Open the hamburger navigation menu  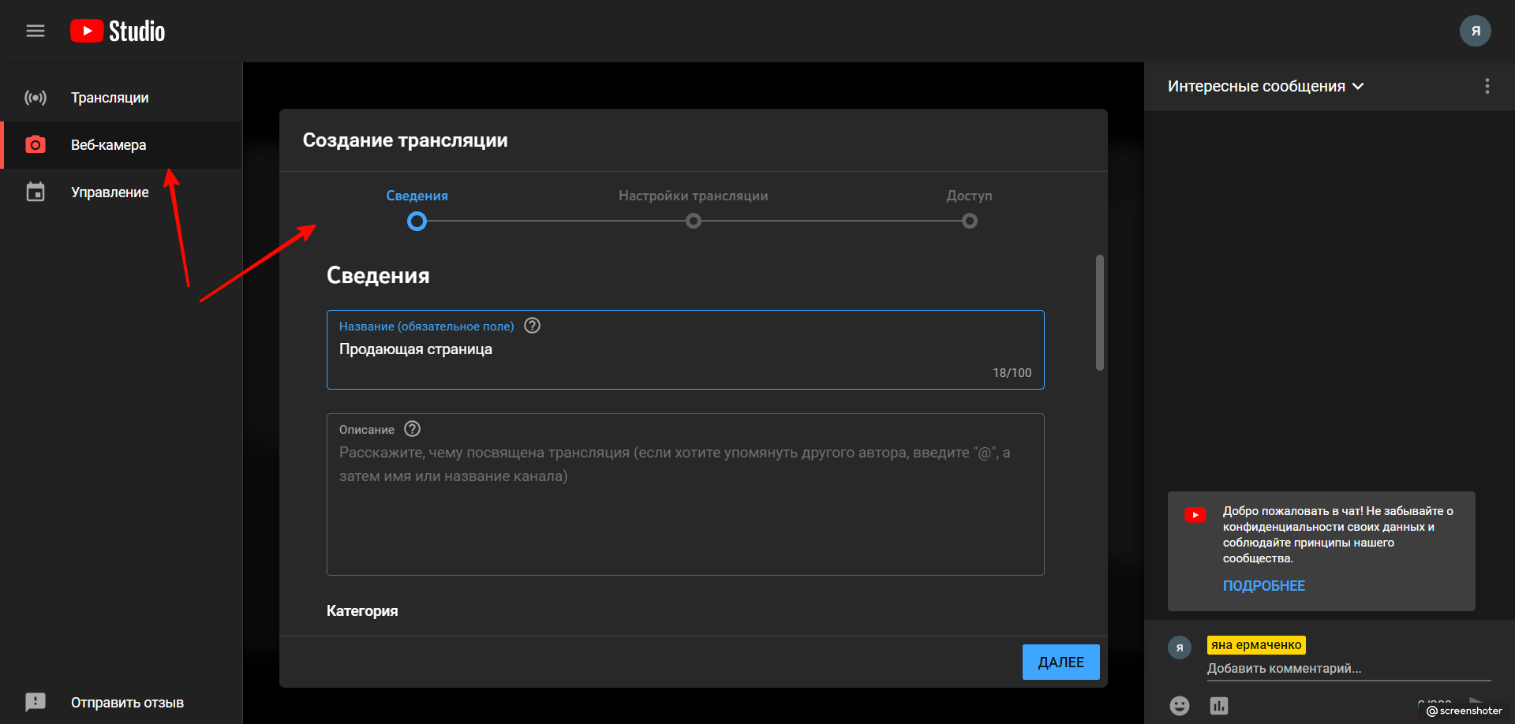[36, 31]
